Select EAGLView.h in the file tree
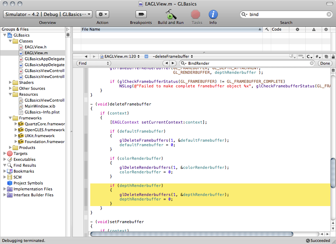The height and width of the screenshot is (244, 336). tap(36, 47)
